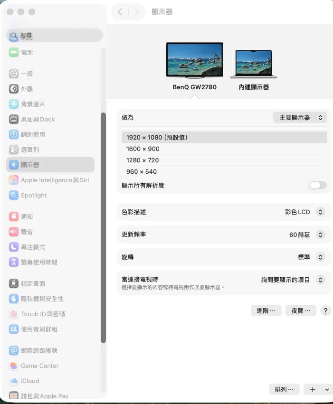Toggle 顯示所有解析度 switch
Viewport: 333px width, 404px height.
(x=318, y=185)
